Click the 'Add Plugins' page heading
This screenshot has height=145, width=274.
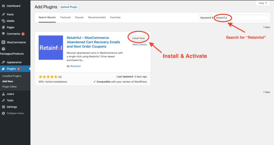pos(46,7)
